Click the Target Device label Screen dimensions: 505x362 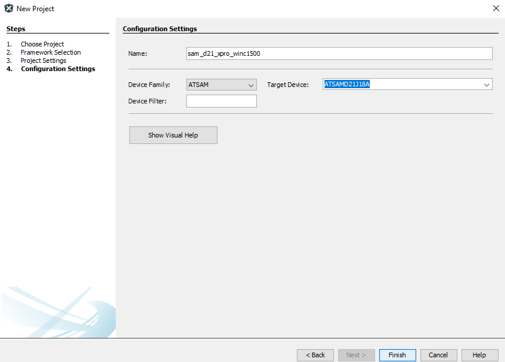[x=287, y=85]
